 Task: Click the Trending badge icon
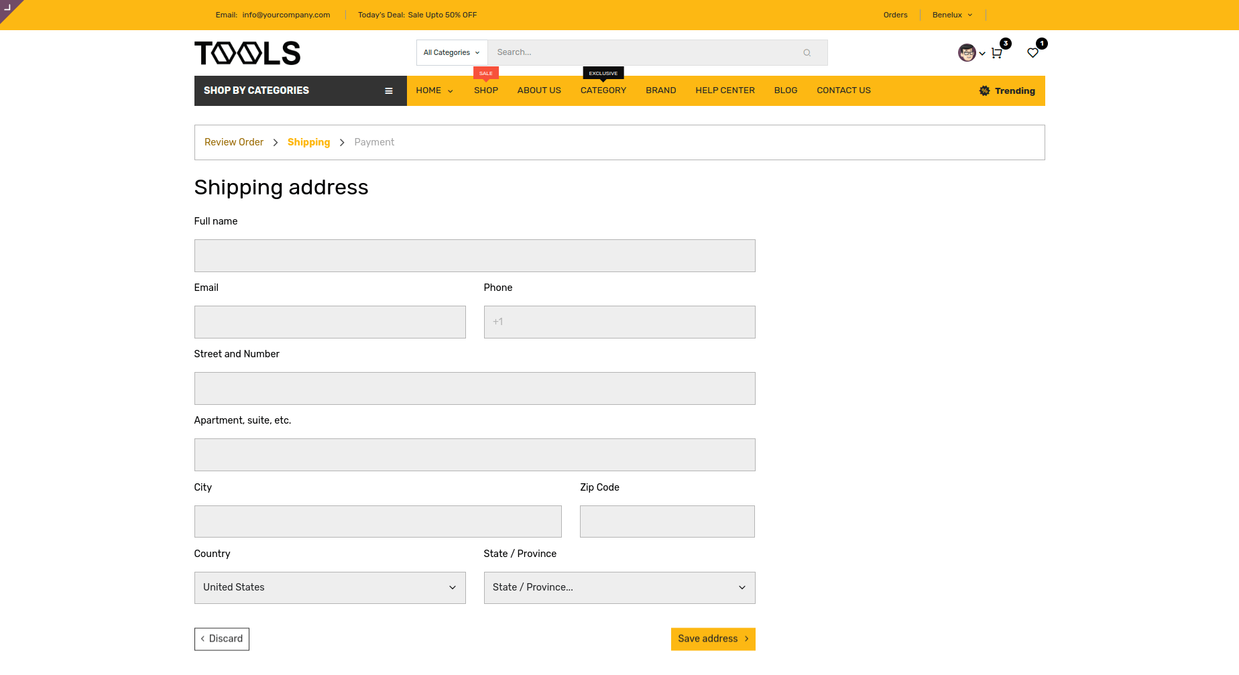click(x=984, y=91)
